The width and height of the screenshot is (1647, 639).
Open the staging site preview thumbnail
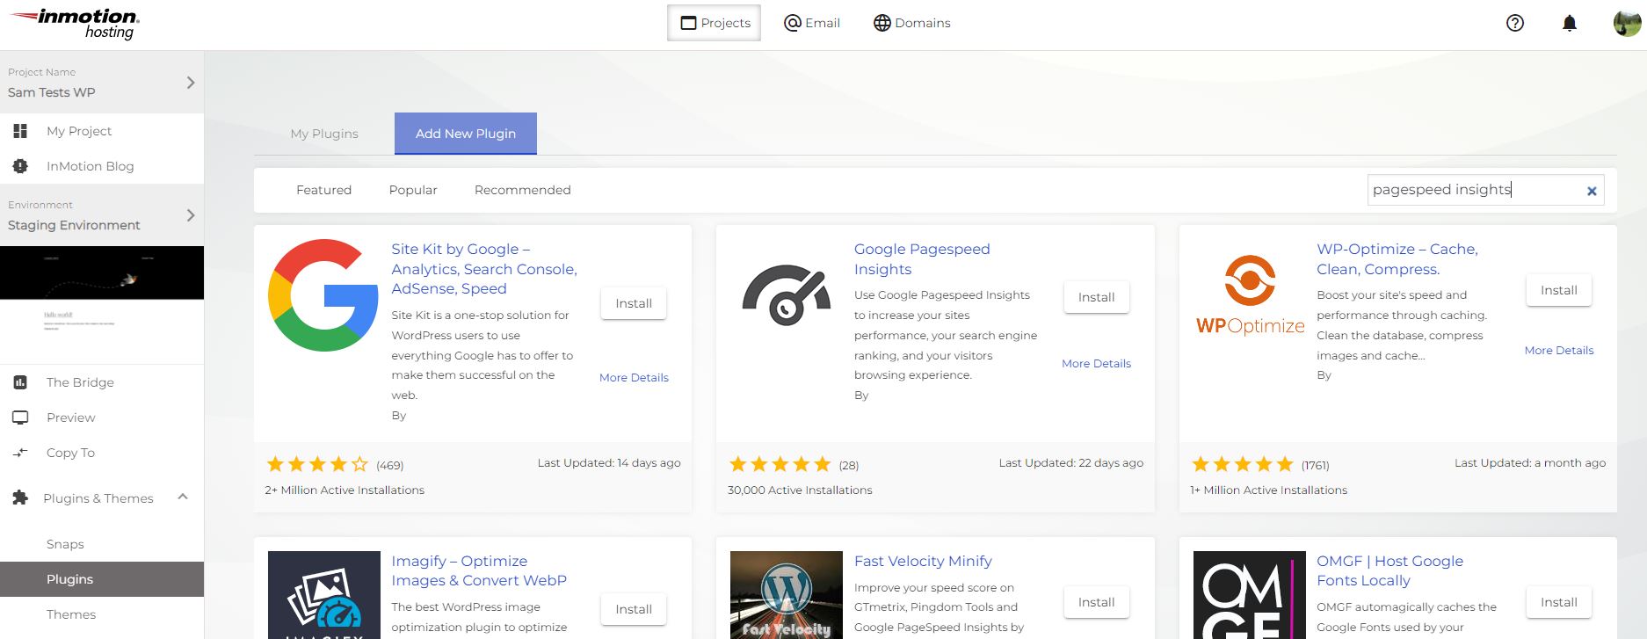pos(102,304)
